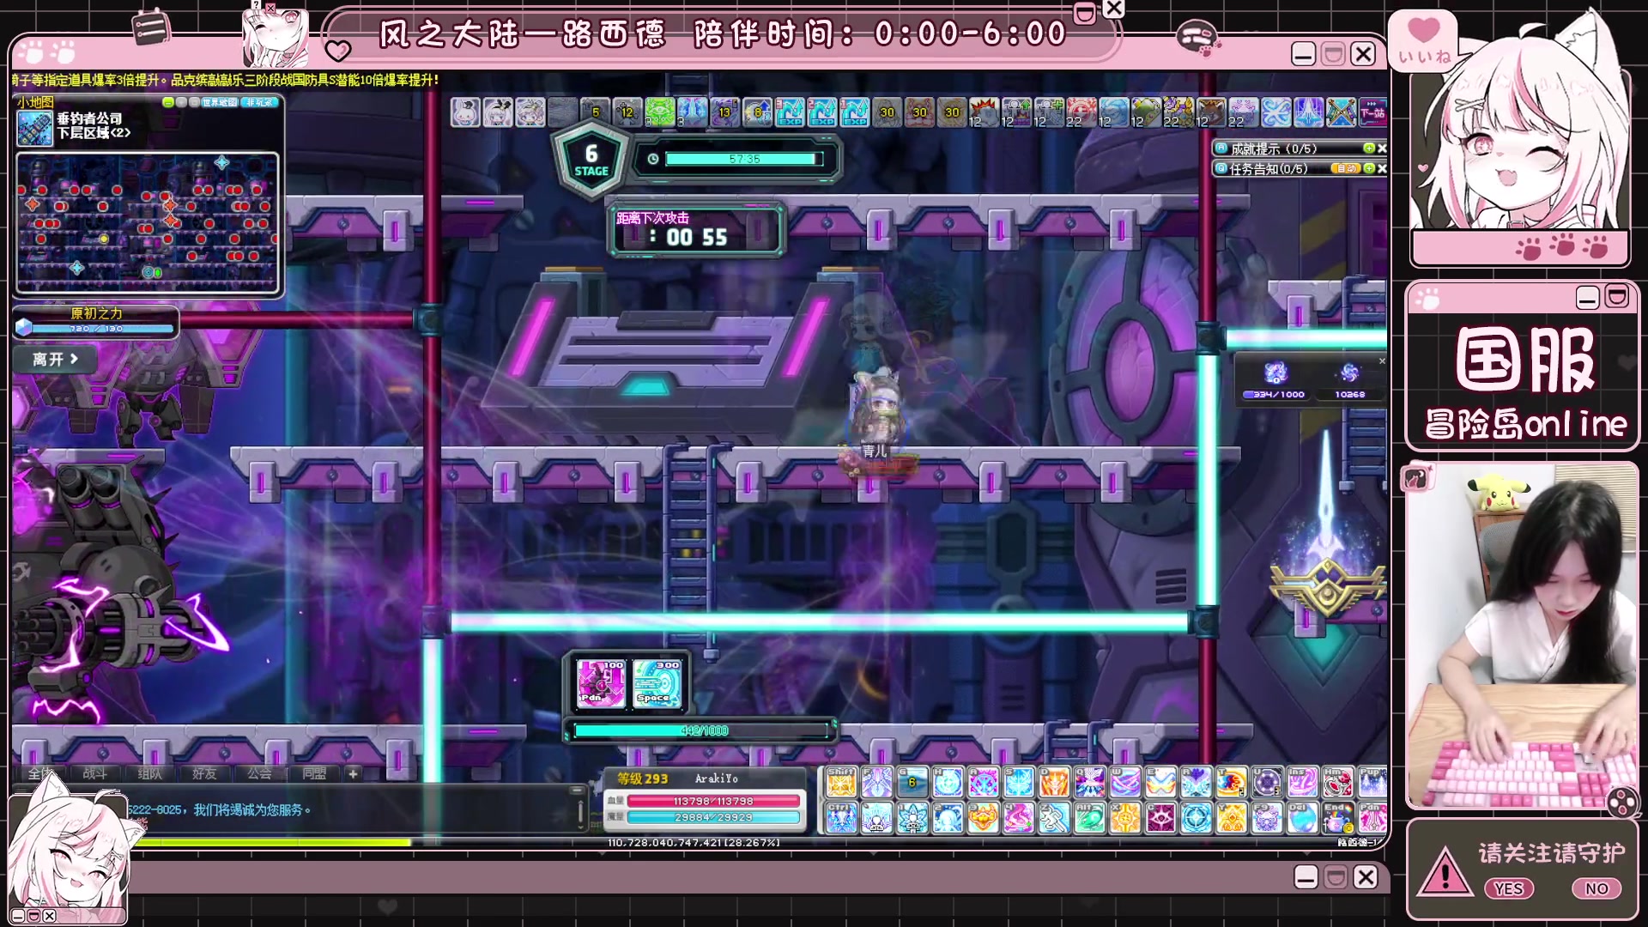This screenshot has width=1648, height=927.
Task: Click the minigame 442/1000 gauge
Action: click(702, 730)
